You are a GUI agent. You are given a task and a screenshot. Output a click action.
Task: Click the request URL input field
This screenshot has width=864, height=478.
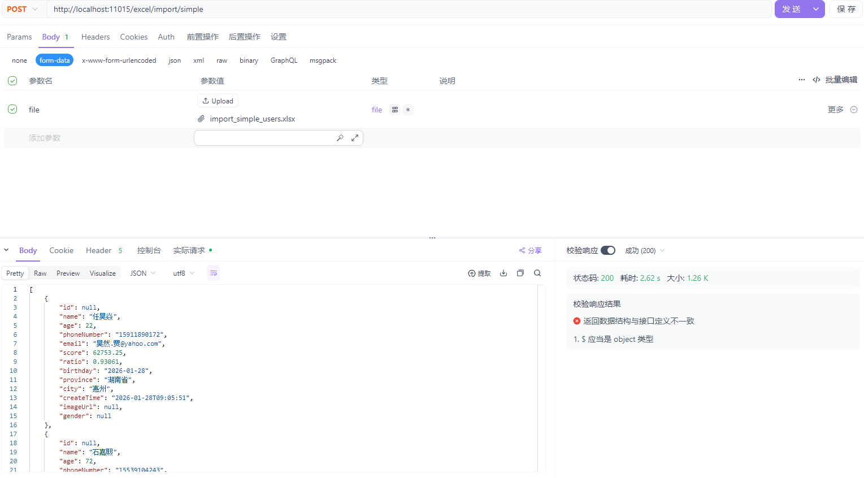(x=407, y=9)
